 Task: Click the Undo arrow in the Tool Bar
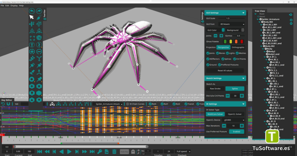pos(32,11)
